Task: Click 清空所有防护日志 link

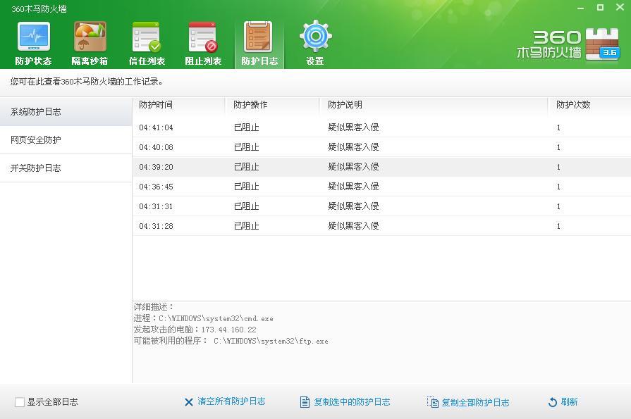Action: pyautogui.click(x=225, y=401)
